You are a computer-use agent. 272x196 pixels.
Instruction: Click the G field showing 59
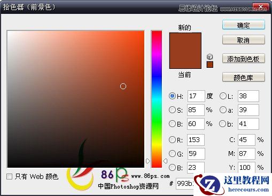[x=196, y=153]
